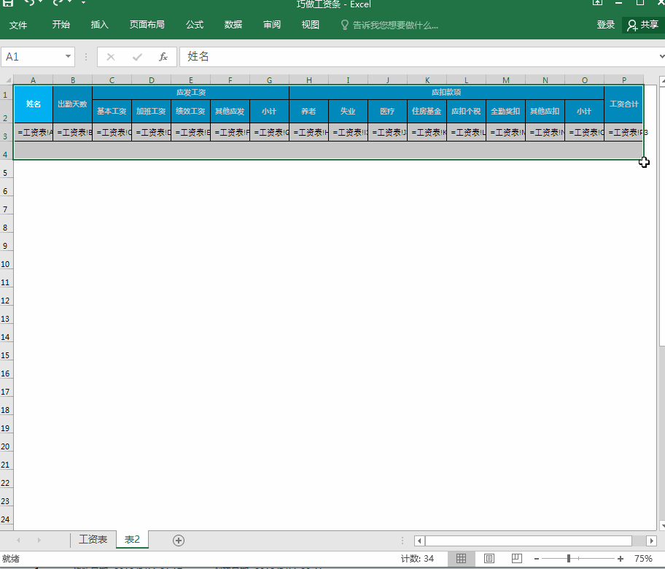The height and width of the screenshot is (569, 665).
Task: Open the 数据 ribbon tab
Action: coord(233,25)
